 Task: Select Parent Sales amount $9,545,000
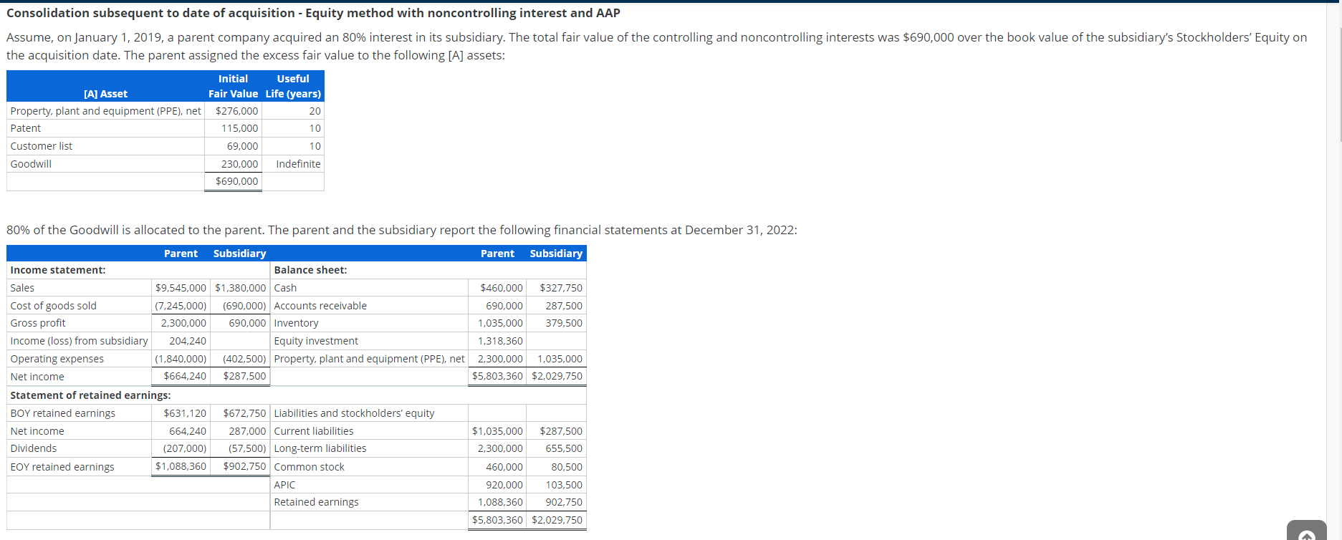pos(181,288)
